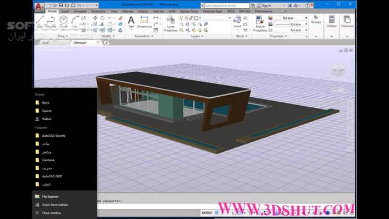Screen dimensions: 389x219
Task: Switch to the Start file tab
Action: tap(45, 43)
